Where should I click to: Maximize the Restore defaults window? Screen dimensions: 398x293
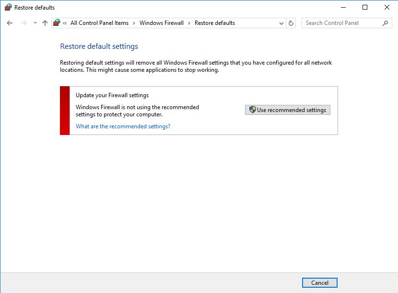[365, 7]
